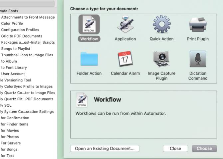This screenshot has height=159, width=223.
Task: Click the search field above the actions list
Action: point(27,3)
